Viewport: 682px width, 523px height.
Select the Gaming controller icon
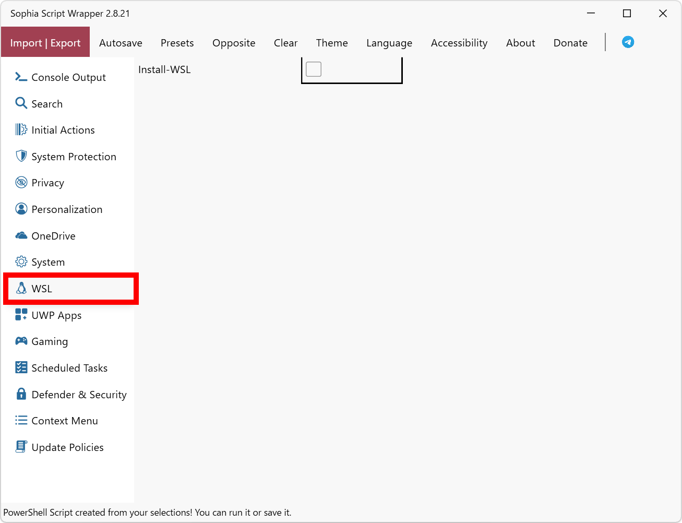(21, 341)
